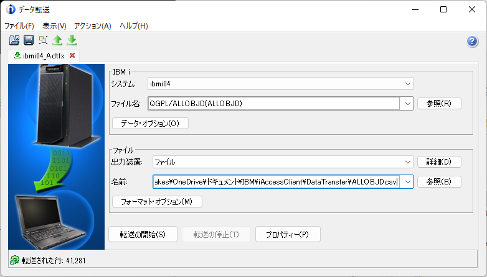The width and height of the screenshot is (487, 277).
Task: Open the 表示(V) menu
Action: 54,25
